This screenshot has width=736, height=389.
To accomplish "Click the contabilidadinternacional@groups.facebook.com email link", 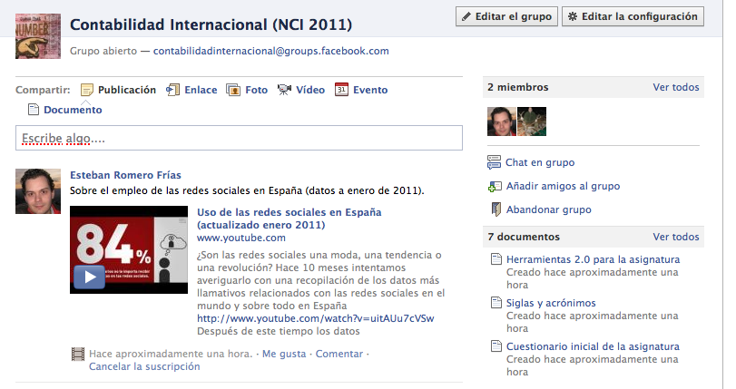I will tap(270, 51).
